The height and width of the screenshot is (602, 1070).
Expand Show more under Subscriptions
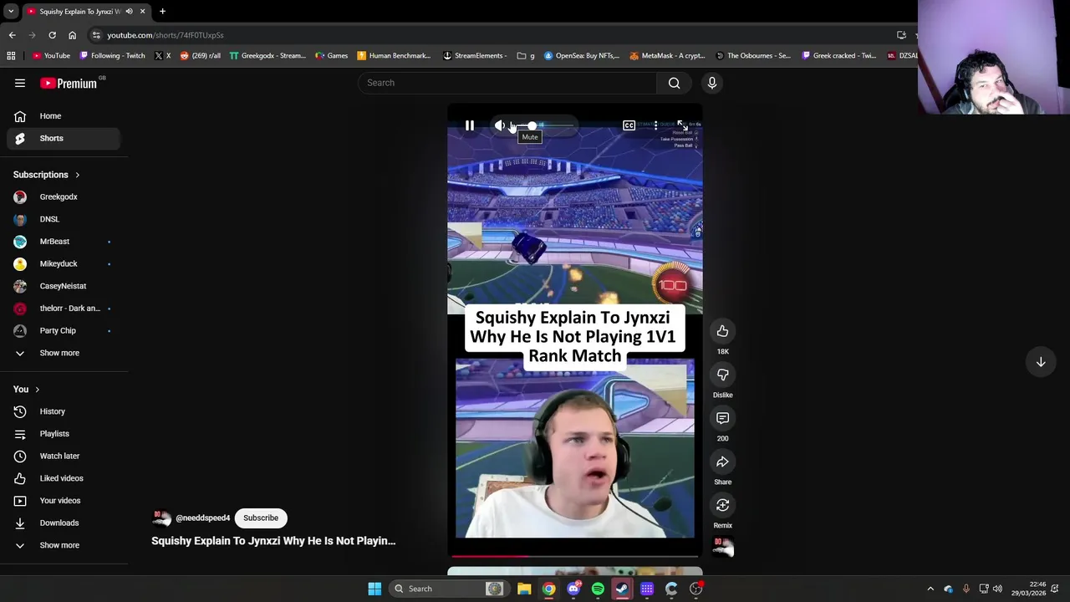[x=64, y=353]
